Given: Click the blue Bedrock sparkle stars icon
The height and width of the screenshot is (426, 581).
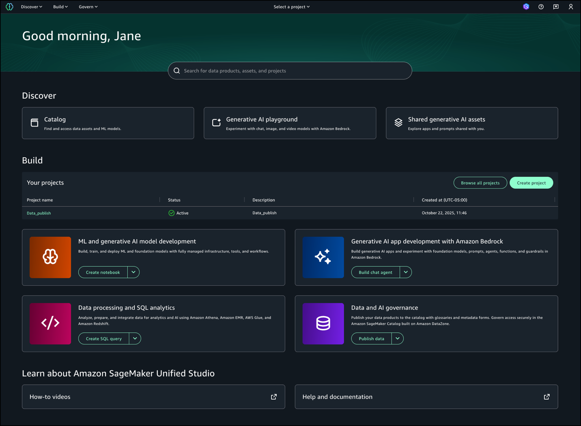Looking at the screenshot, I should click(x=323, y=257).
